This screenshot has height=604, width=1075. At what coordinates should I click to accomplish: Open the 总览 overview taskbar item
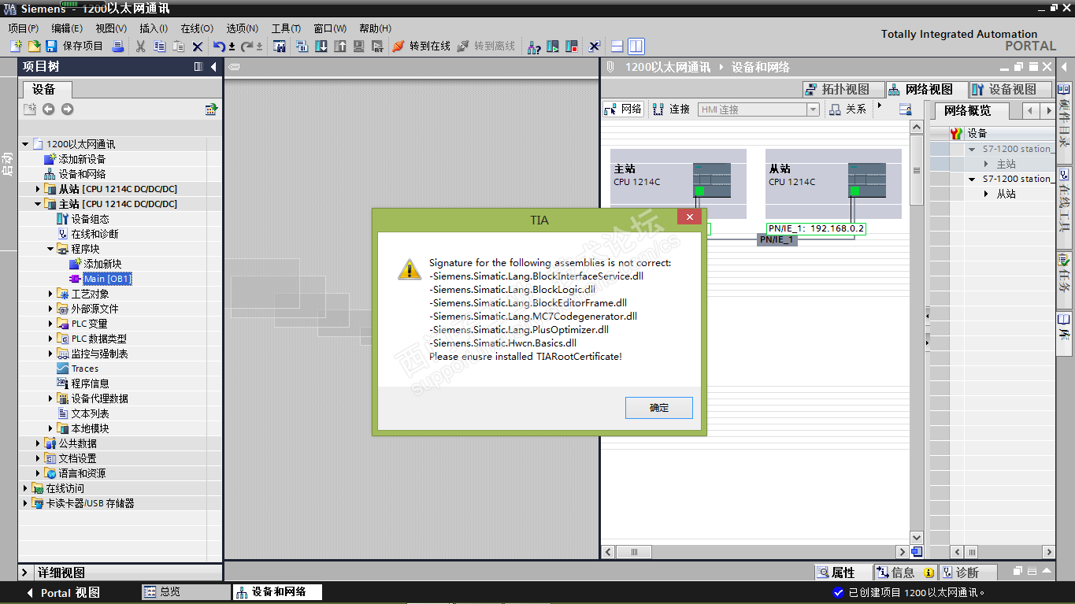(186, 591)
